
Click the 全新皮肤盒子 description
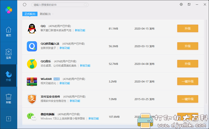pyautogui.click(x=48, y=48)
